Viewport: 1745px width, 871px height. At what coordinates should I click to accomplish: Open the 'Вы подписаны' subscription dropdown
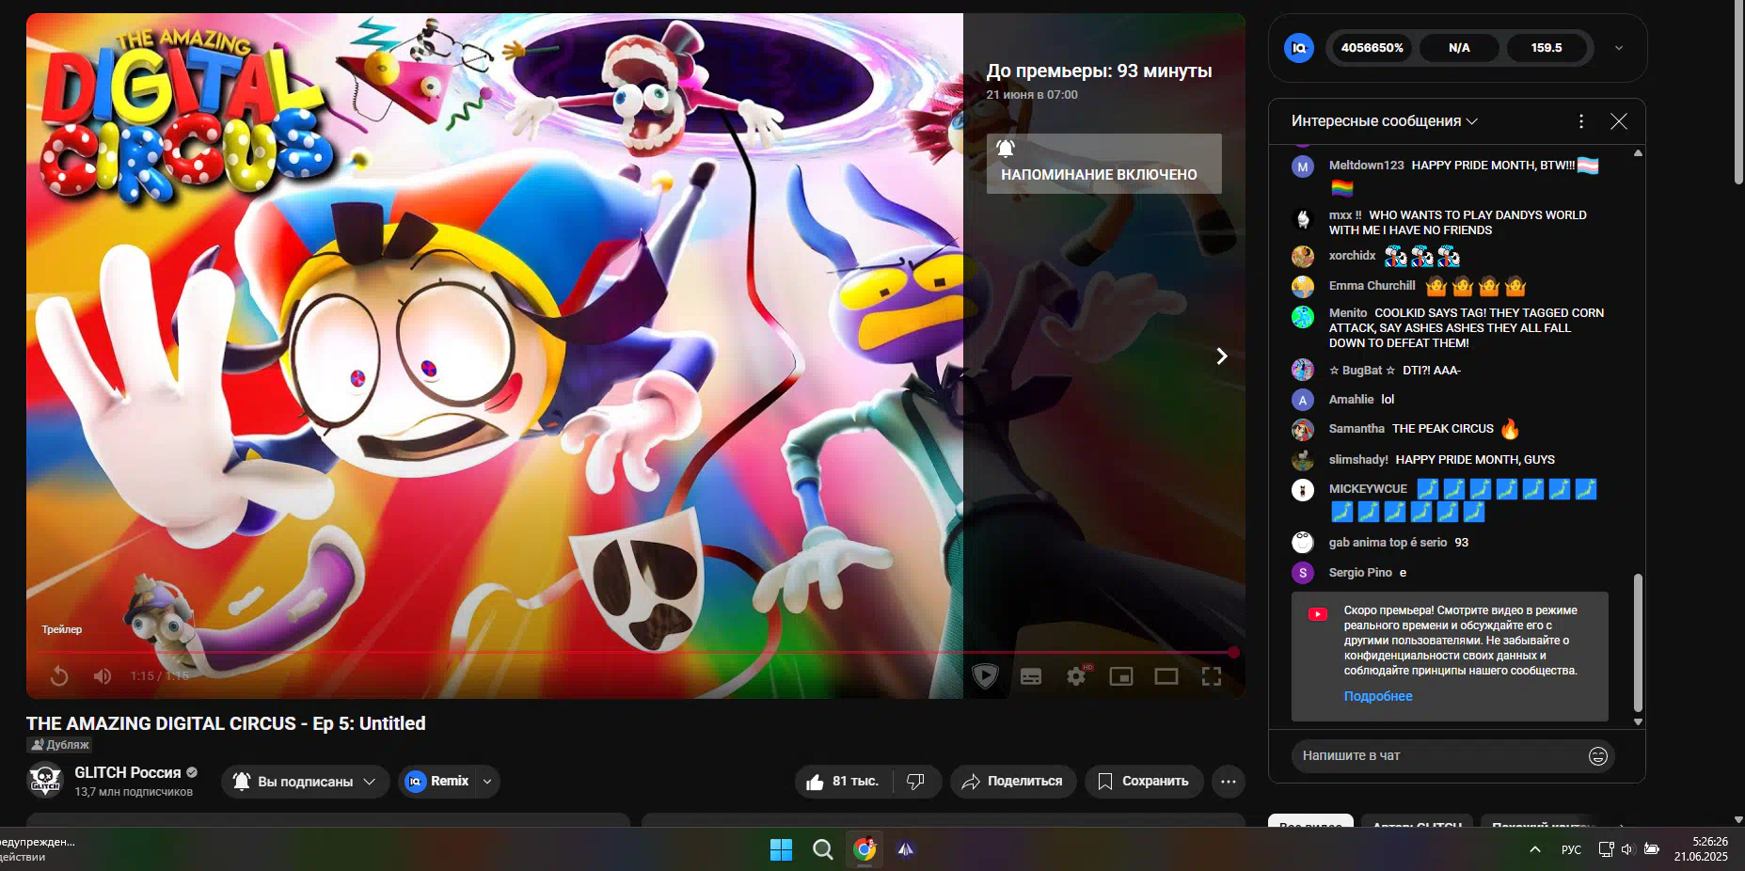tap(305, 782)
